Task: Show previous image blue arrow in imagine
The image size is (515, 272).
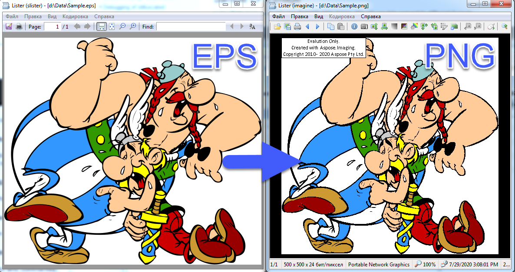Action: click(307, 26)
